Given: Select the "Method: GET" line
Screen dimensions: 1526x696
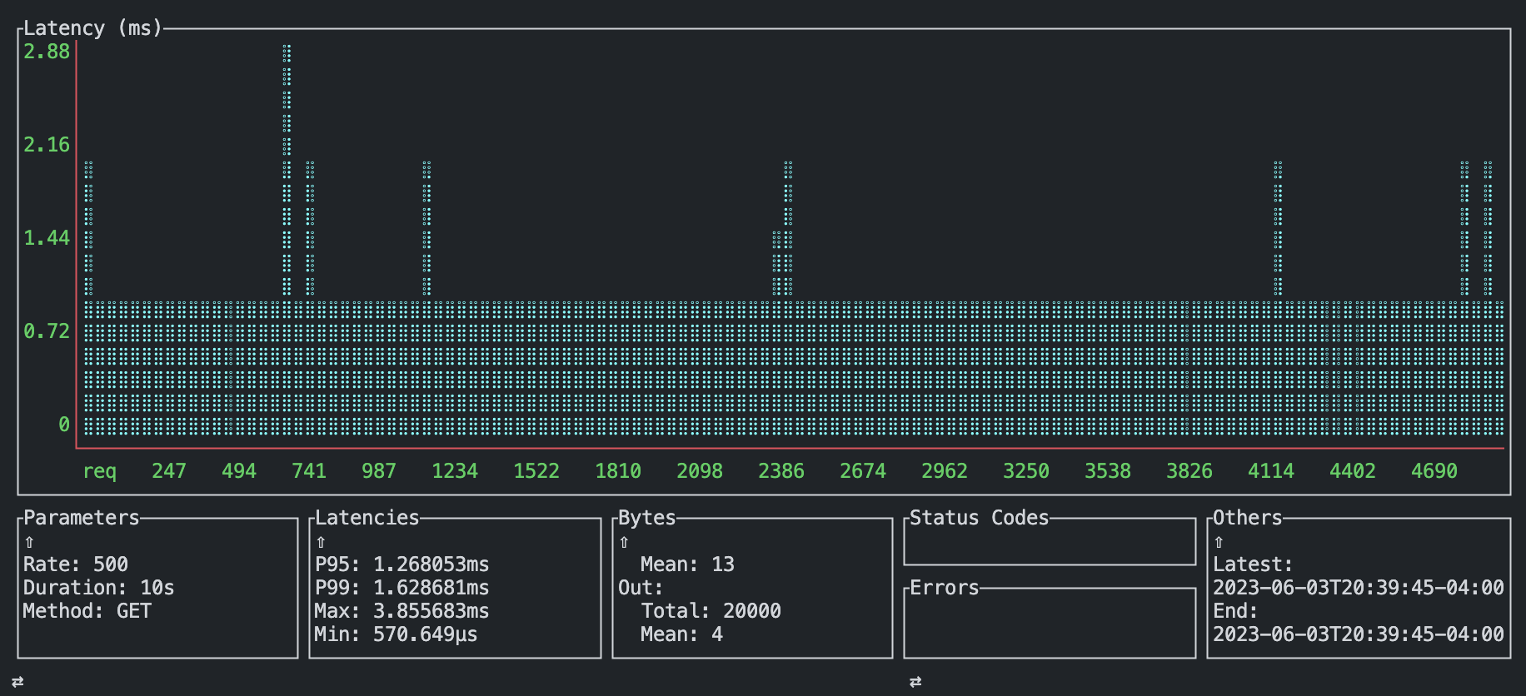Looking at the screenshot, I should (87, 611).
